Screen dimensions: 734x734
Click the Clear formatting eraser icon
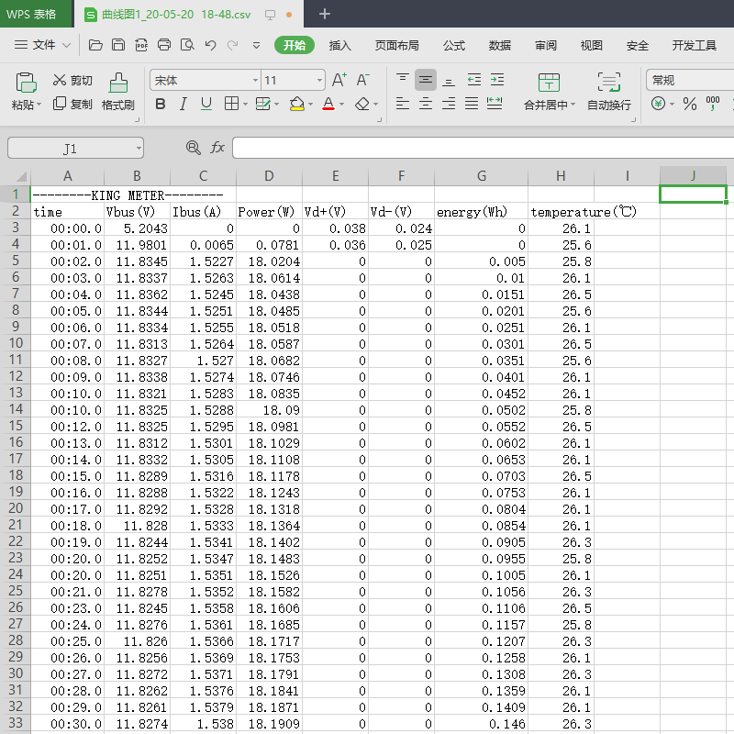click(362, 104)
